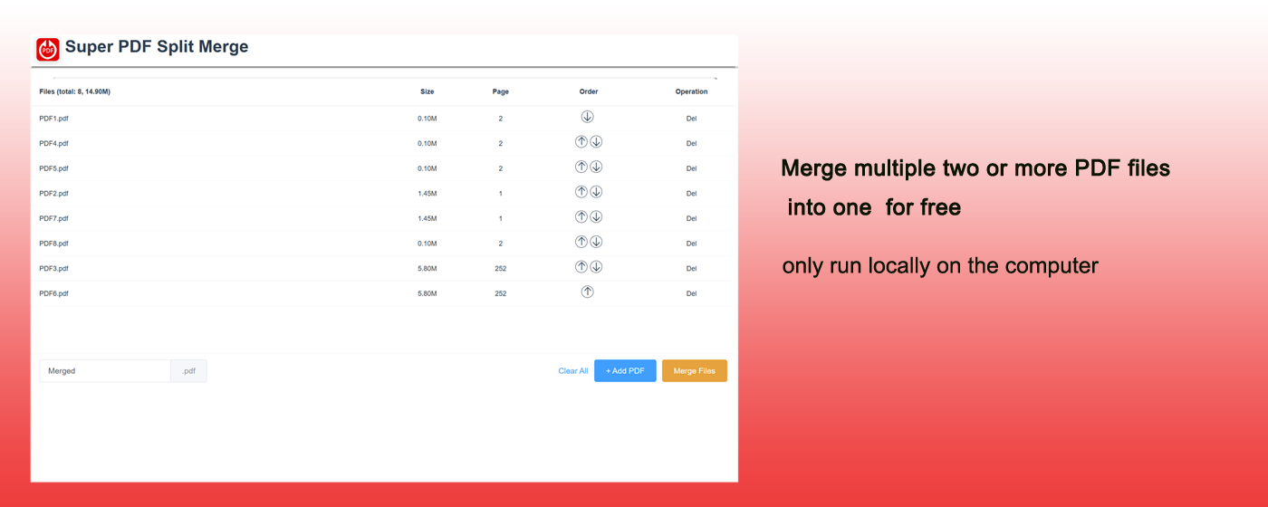
Task: Click the Order column header
Action: pos(589,91)
